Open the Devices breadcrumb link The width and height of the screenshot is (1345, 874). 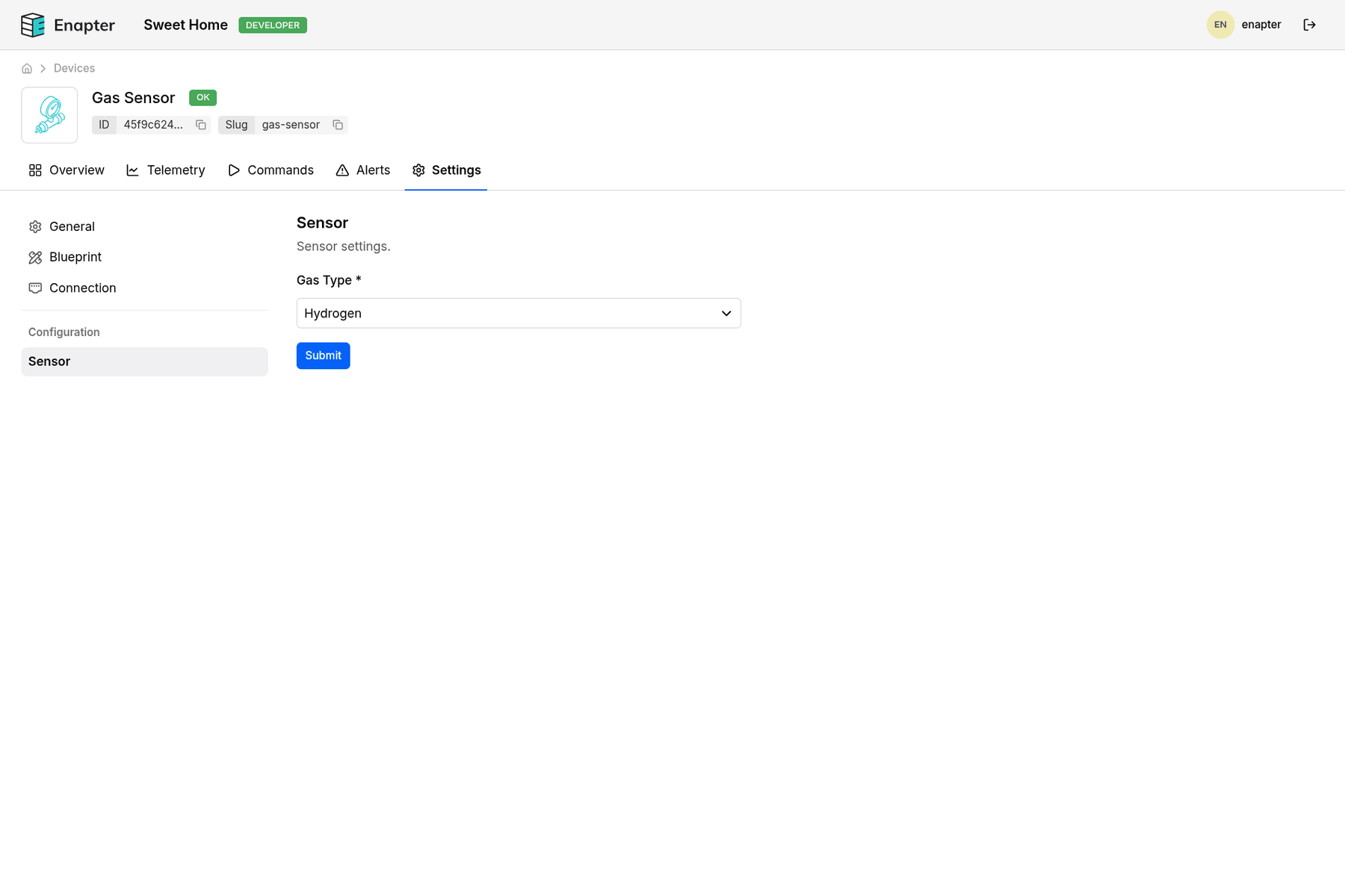[74, 68]
